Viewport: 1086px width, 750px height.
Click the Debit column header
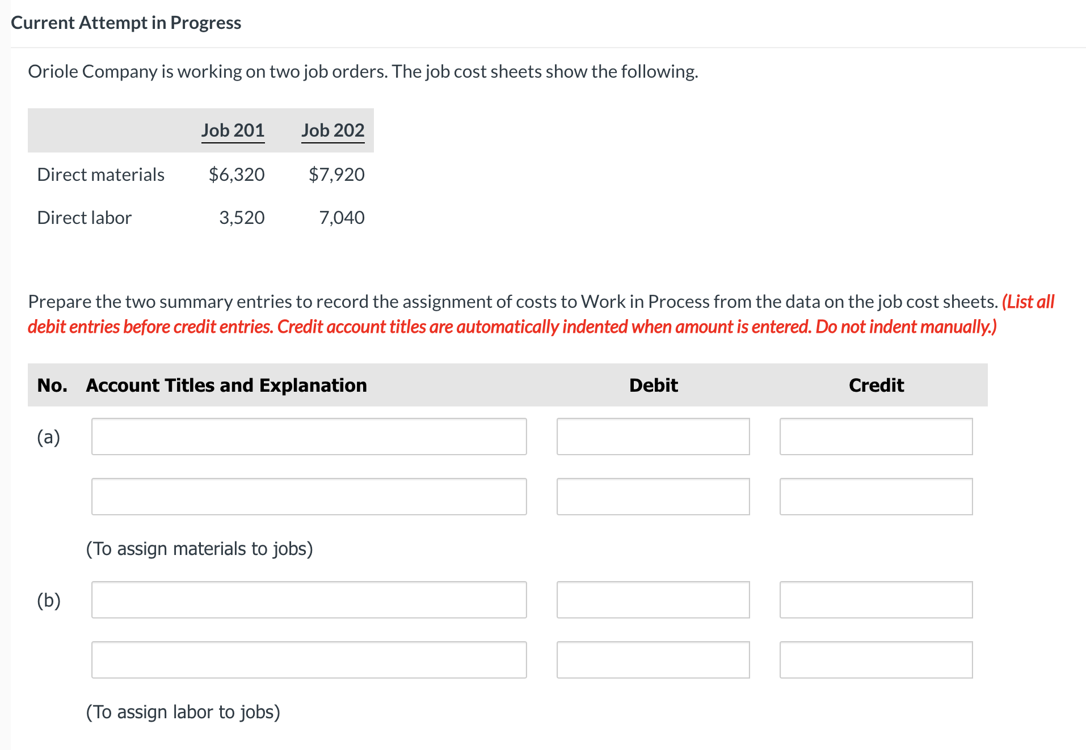[653, 385]
